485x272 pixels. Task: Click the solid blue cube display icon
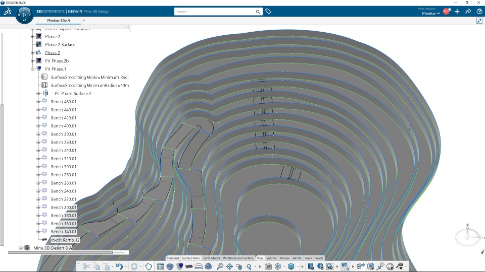(291, 266)
